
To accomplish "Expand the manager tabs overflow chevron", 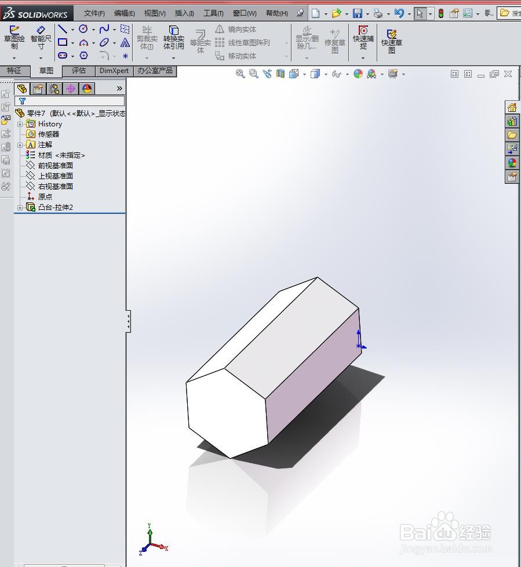I will 119,88.
